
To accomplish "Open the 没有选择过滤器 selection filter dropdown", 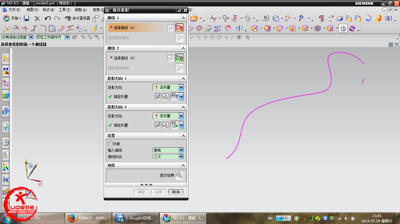I will pos(18,37).
